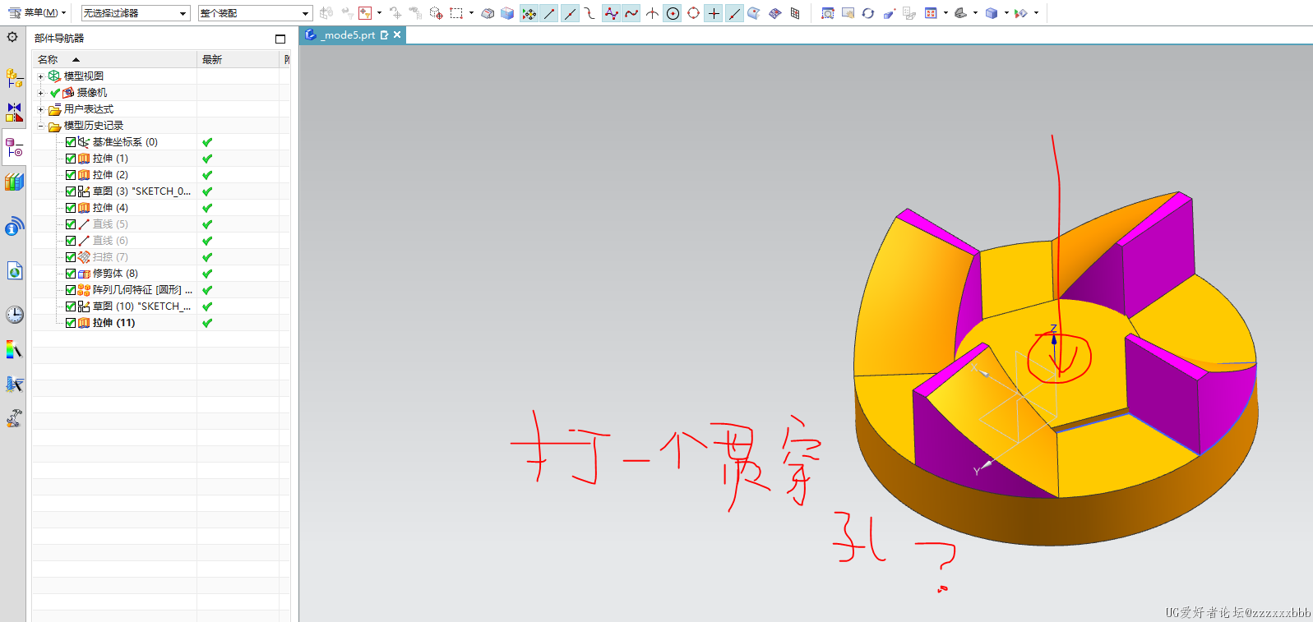
Task: Expand the 模型视图 tree node
Action: pos(40,76)
